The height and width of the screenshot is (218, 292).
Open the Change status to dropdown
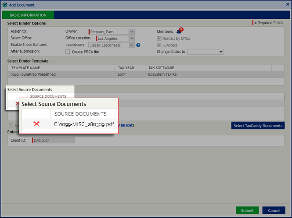(221, 52)
